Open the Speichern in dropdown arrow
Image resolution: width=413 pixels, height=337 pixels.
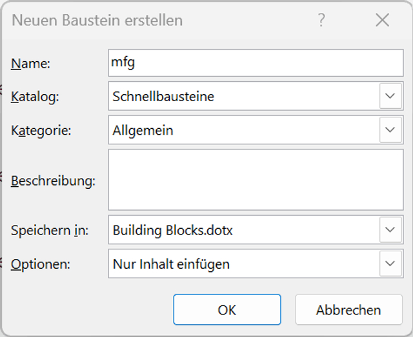[390, 229]
